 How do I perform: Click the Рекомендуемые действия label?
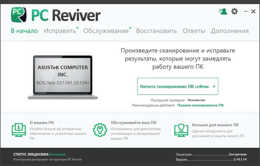pyautogui.click(x=153, y=105)
